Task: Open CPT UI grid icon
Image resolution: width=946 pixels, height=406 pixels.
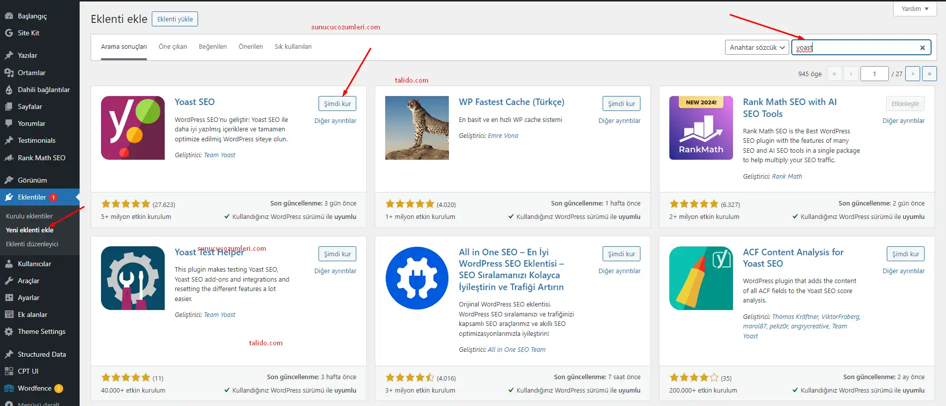Action: pos(9,371)
